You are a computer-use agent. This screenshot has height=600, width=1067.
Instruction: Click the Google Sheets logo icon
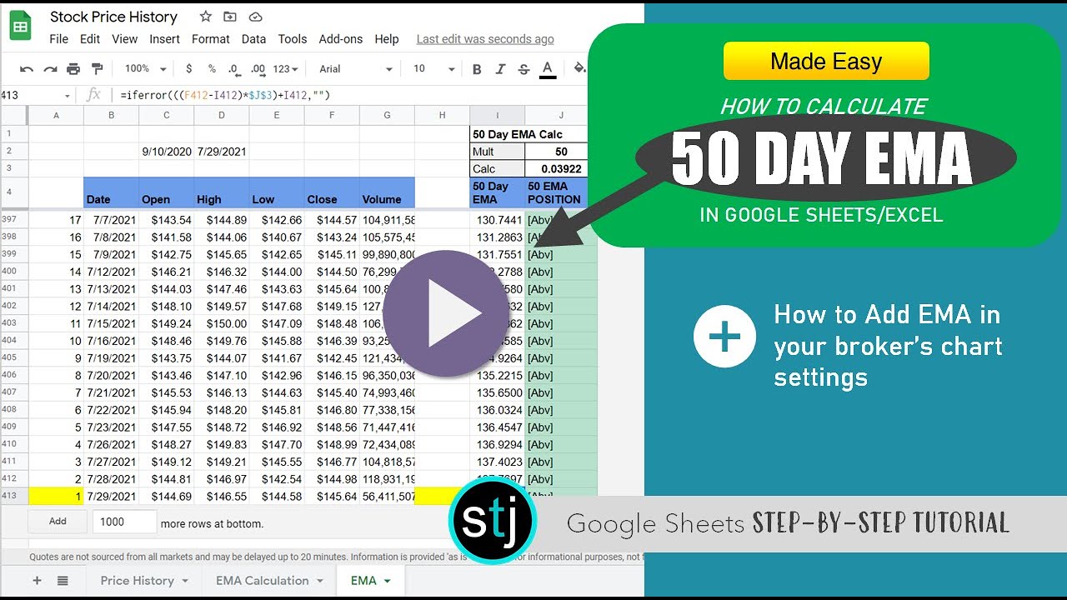(20, 27)
